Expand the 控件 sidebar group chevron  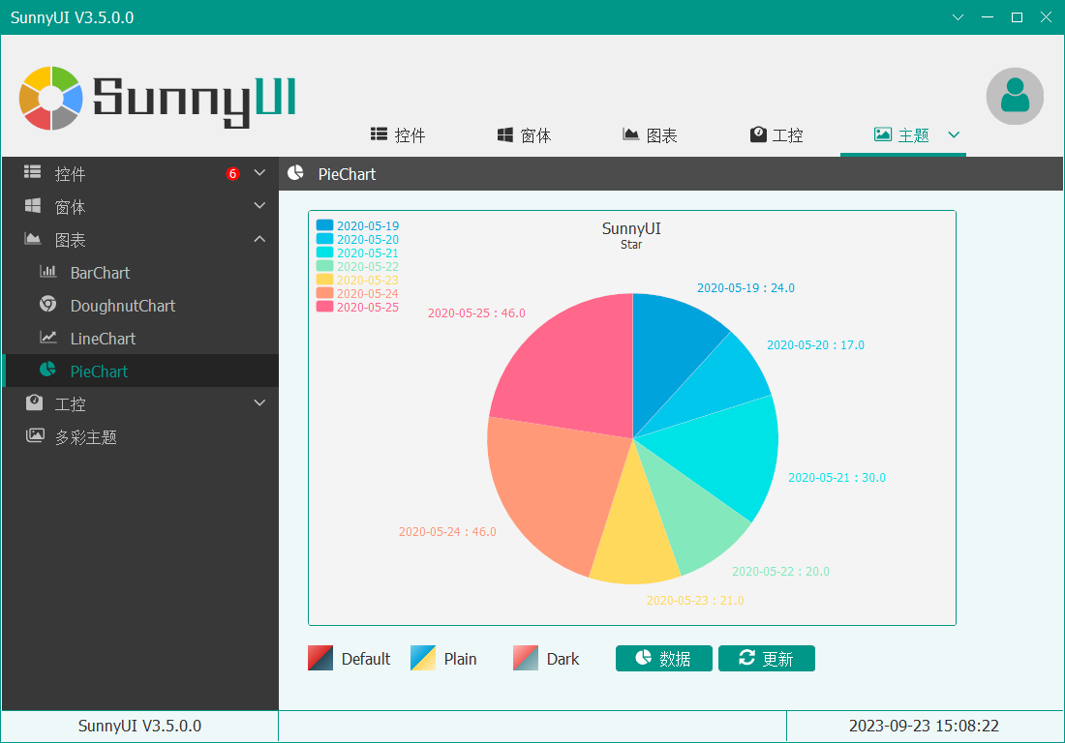point(259,173)
